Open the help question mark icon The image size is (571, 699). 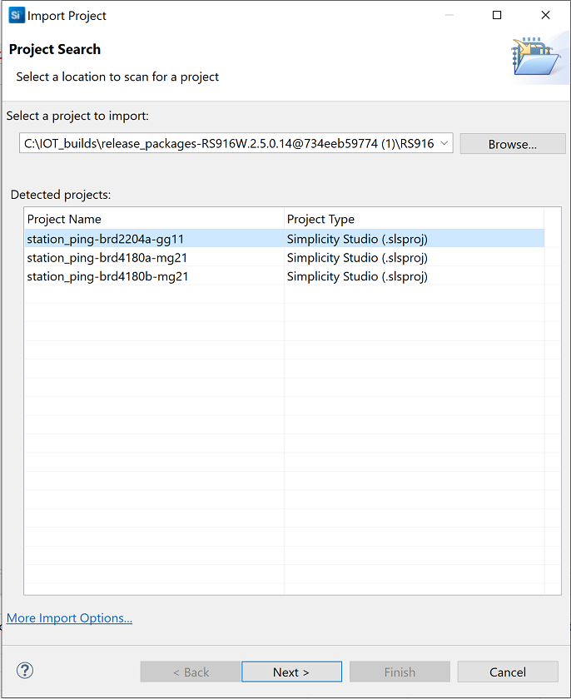pyautogui.click(x=24, y=671)
